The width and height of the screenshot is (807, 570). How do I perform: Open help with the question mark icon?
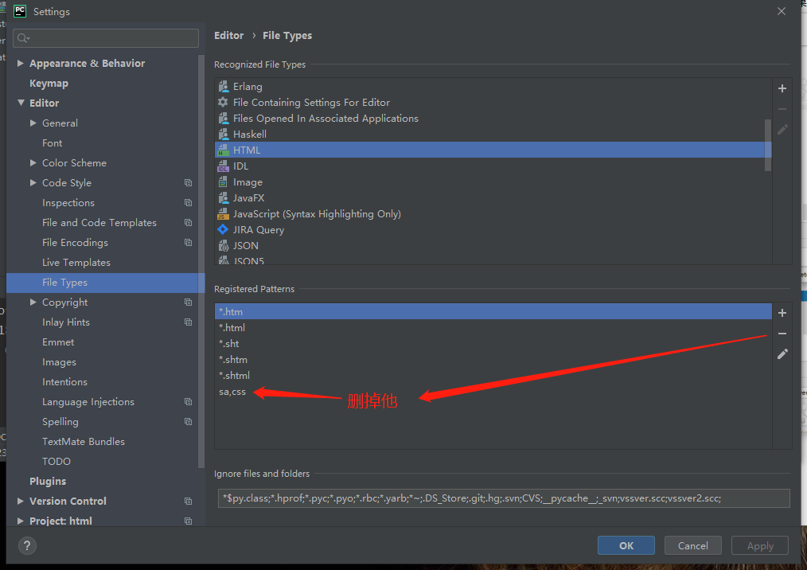27,546
